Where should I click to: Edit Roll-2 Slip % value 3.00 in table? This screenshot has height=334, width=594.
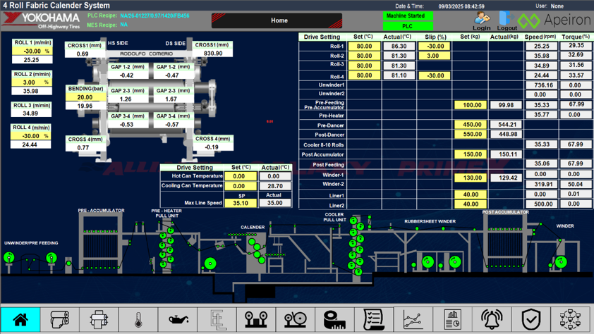(x=434, y=56)
